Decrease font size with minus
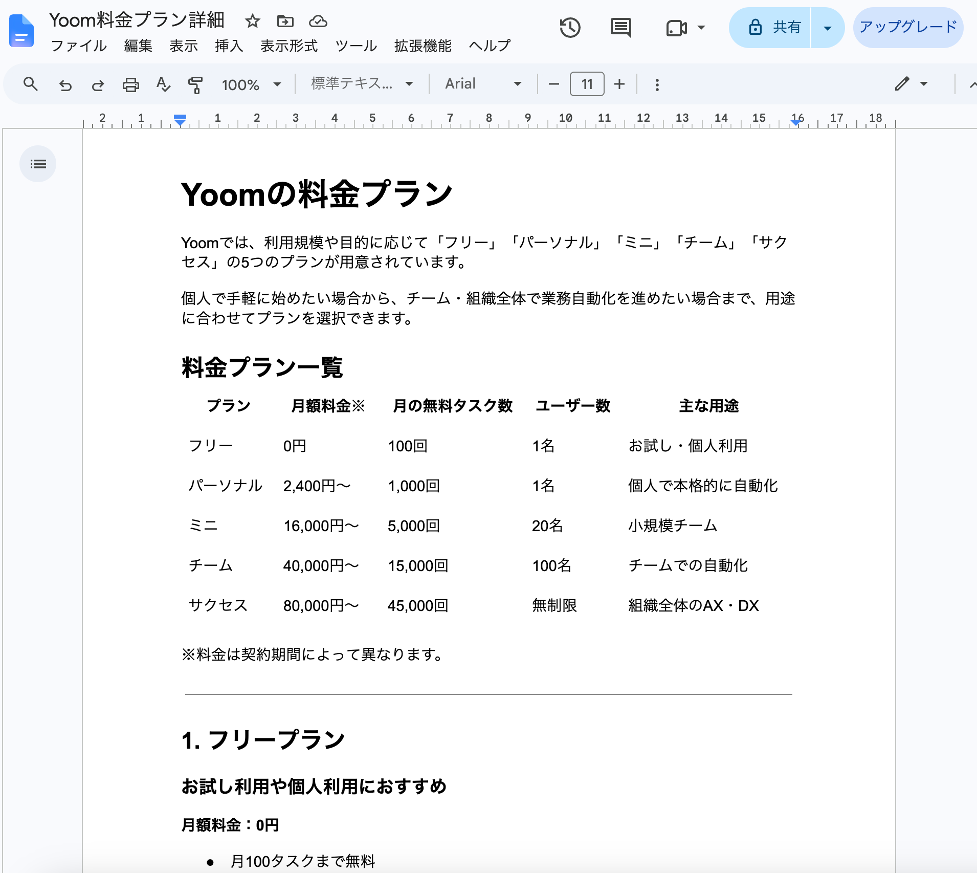Image resolution: width=977 pixels, height=873 pixels. [554, 84]
